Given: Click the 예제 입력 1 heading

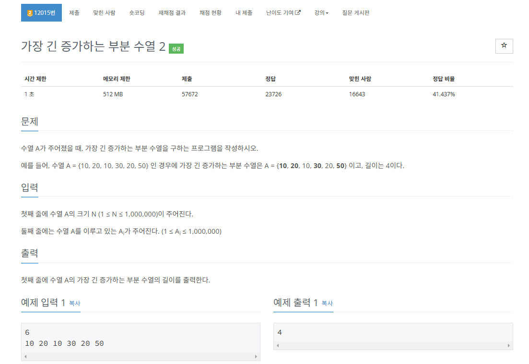Looking at the screenshot, I should tap(43, 303).
